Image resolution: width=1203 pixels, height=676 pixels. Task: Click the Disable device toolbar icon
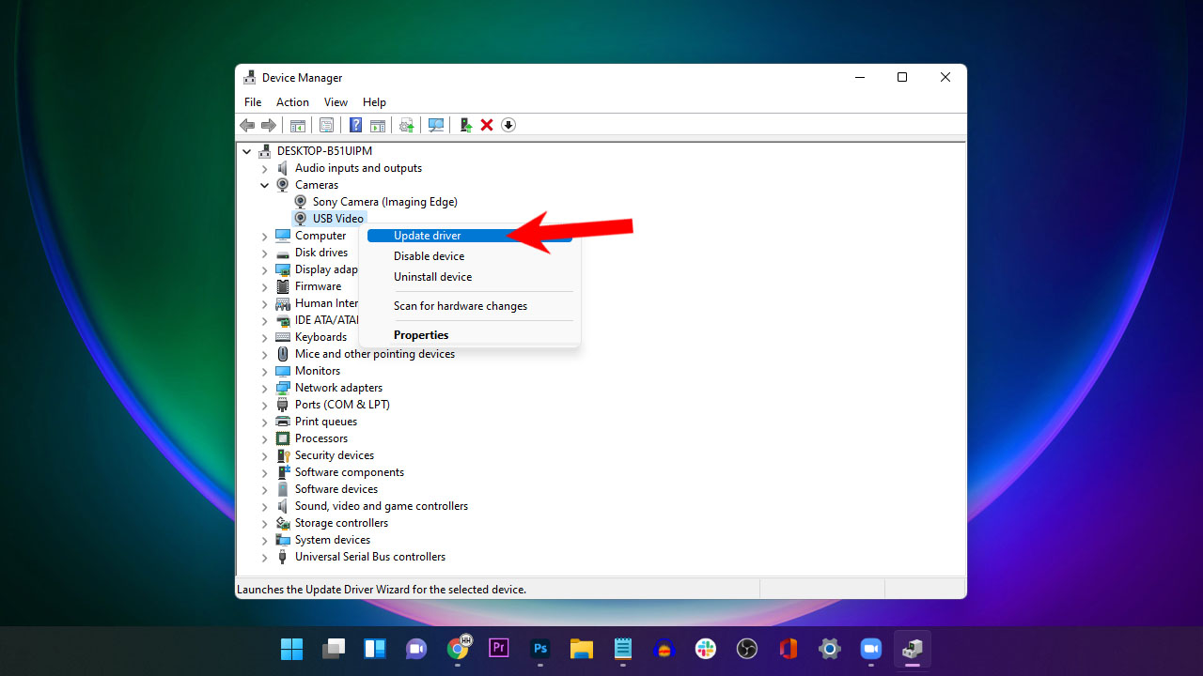point(508,125)
